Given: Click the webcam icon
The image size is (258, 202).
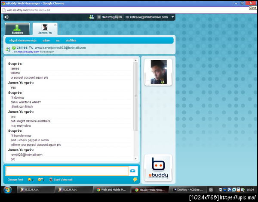Looking at the screenshot, I should point(51,180).
